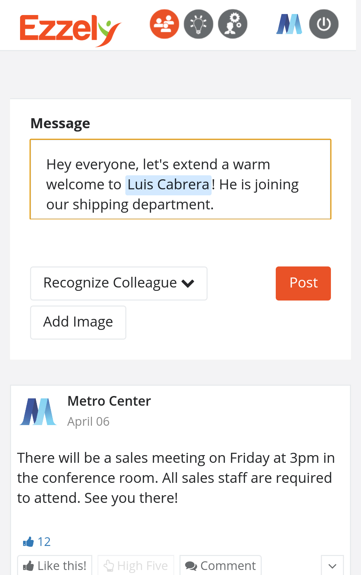Open the user settings gear icon

pyautogui.click(x=233, y=24)
